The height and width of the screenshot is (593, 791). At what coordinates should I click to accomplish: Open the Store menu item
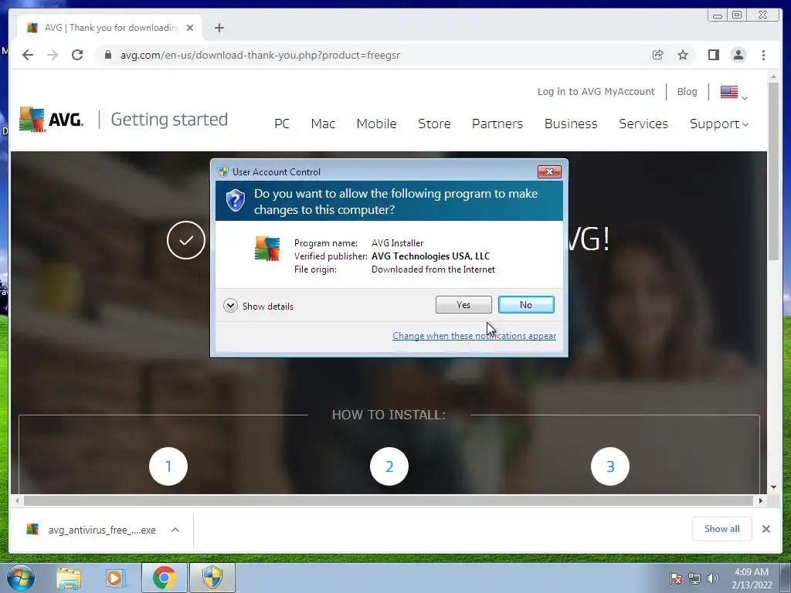click(434, 124)
